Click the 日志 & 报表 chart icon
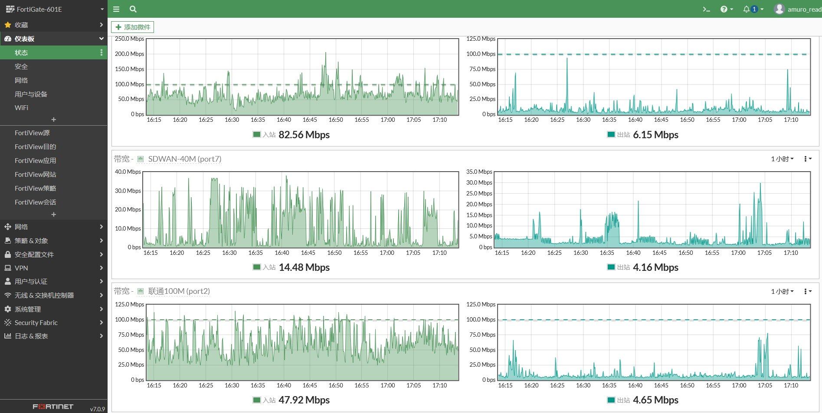The width and height of the screenshot is (822, 413). coord(8,336)
